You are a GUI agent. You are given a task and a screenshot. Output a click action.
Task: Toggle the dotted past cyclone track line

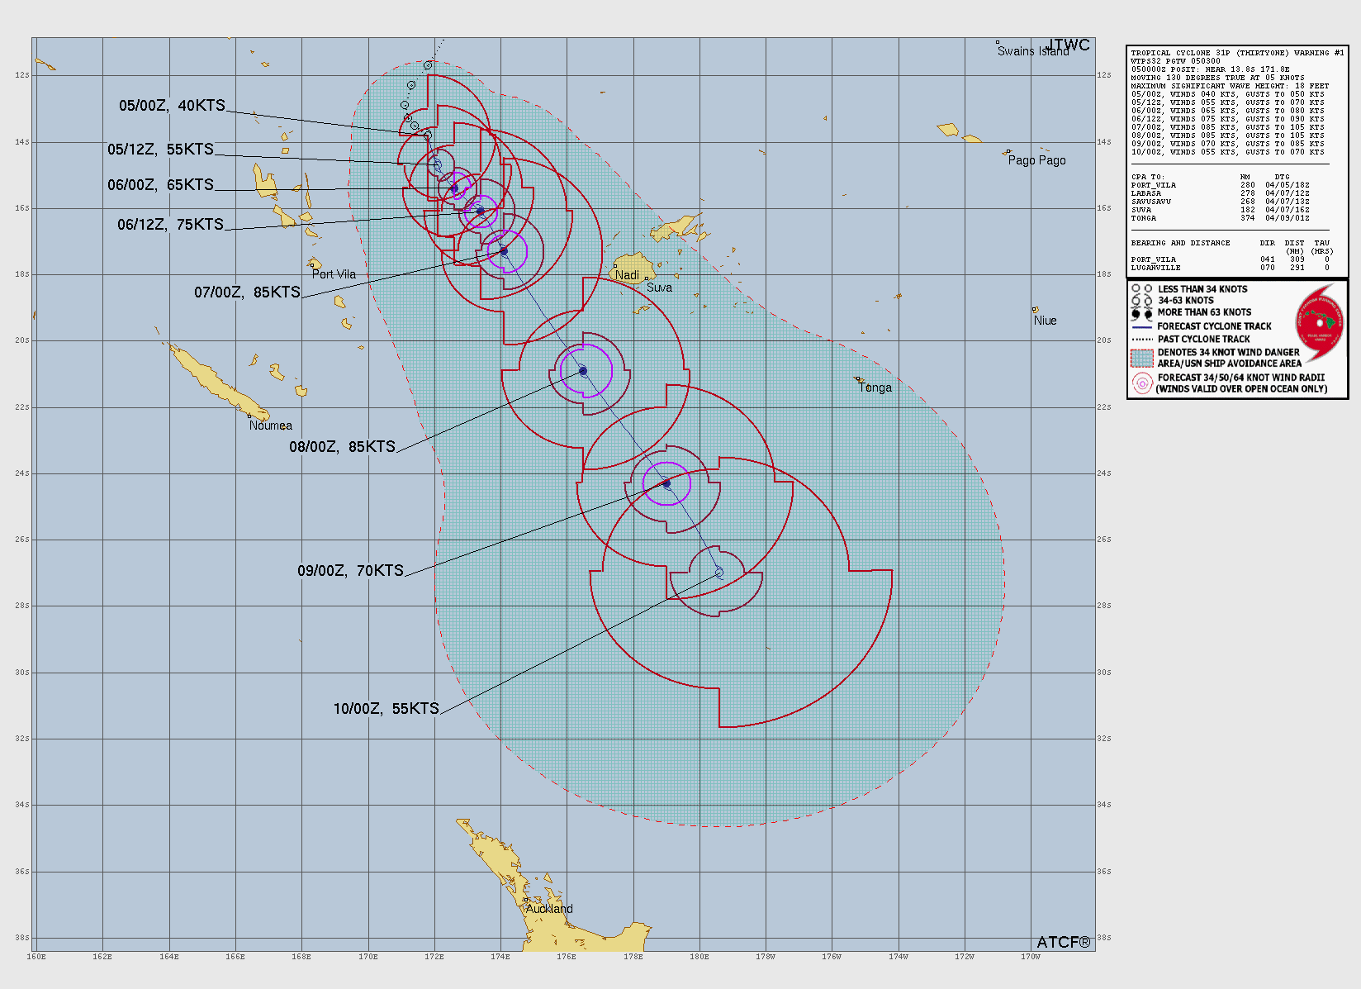coord(1143,338)
